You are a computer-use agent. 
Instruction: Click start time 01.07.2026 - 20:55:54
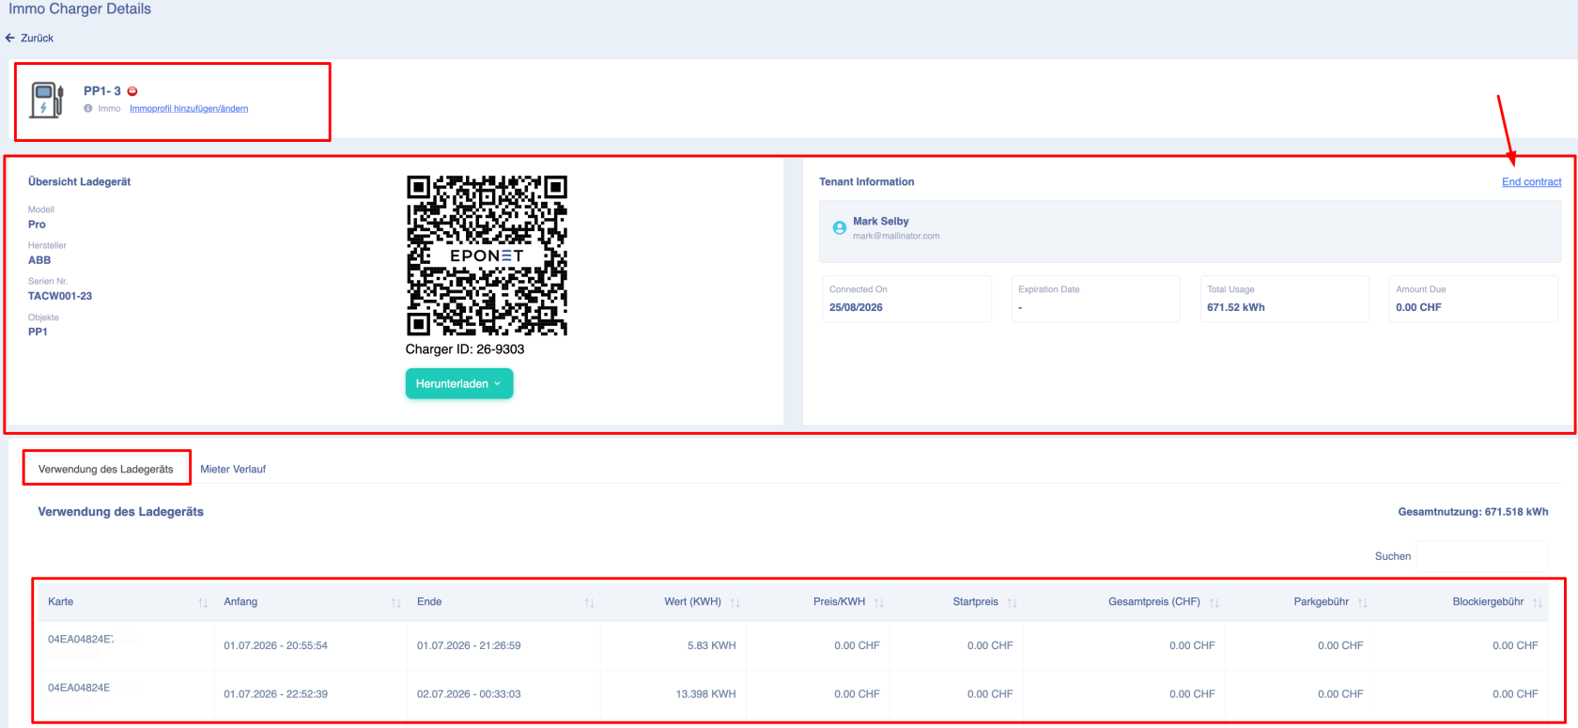275,645
